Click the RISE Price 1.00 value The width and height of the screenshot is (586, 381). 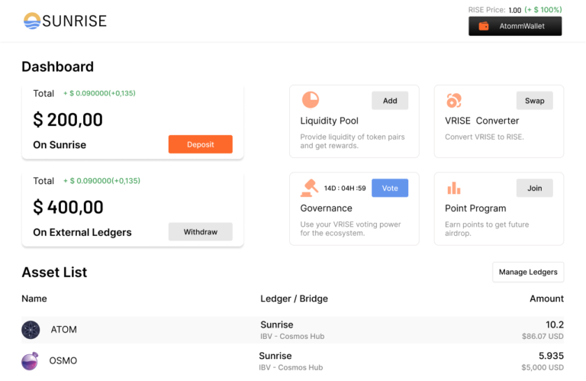(x=514, y=10)
